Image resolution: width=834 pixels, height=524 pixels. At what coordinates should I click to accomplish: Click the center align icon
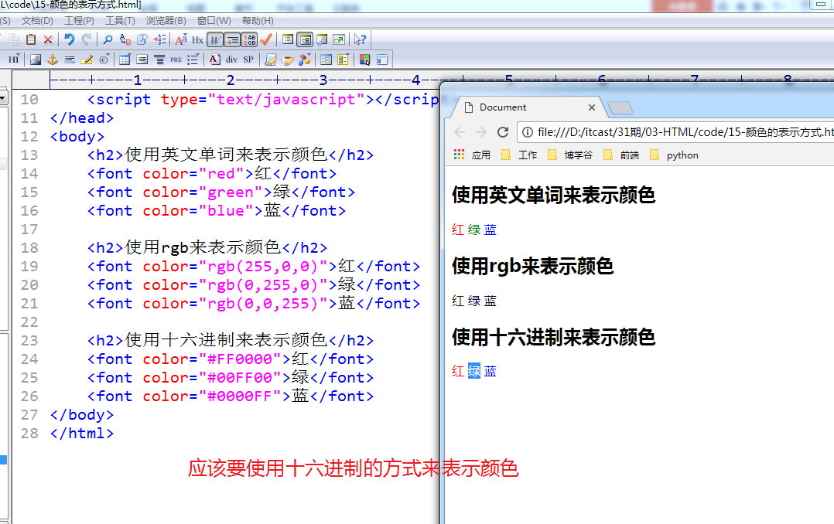159,60
